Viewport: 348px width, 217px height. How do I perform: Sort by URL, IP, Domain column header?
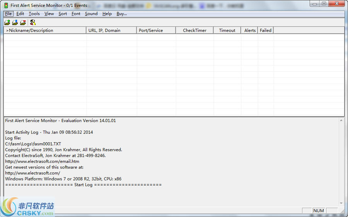pos(111,31)
